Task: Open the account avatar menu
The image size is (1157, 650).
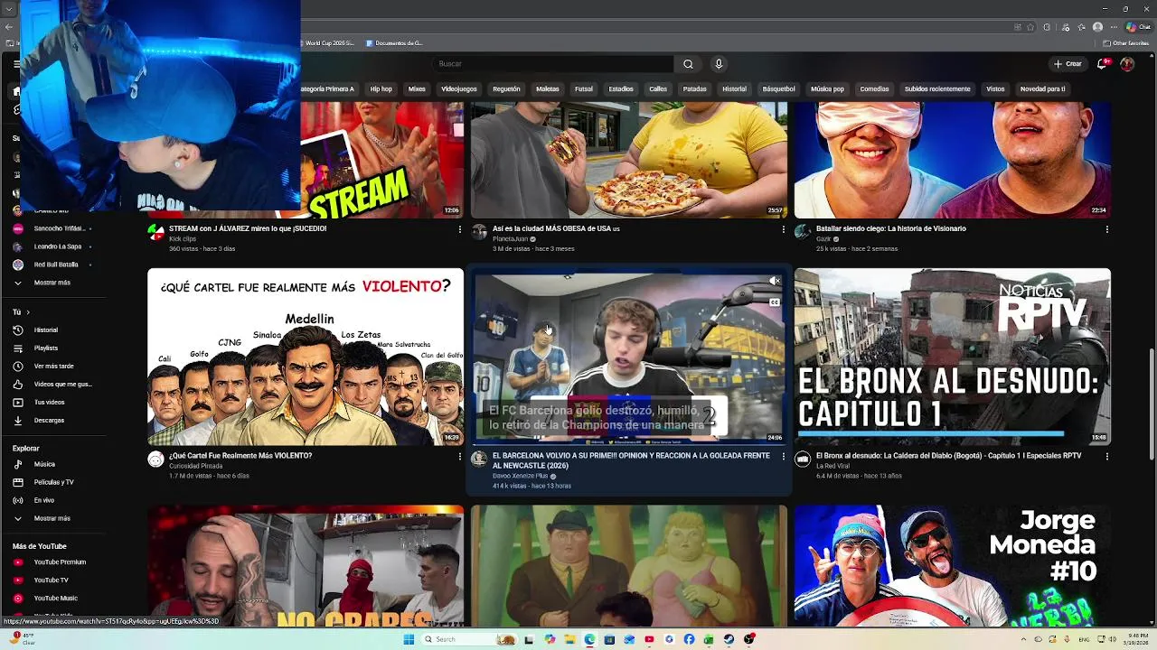Action: click(x=1127, y=64)
